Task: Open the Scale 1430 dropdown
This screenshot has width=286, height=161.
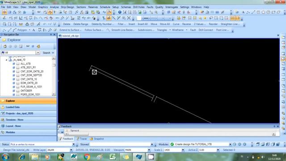Action: (183, 150)
